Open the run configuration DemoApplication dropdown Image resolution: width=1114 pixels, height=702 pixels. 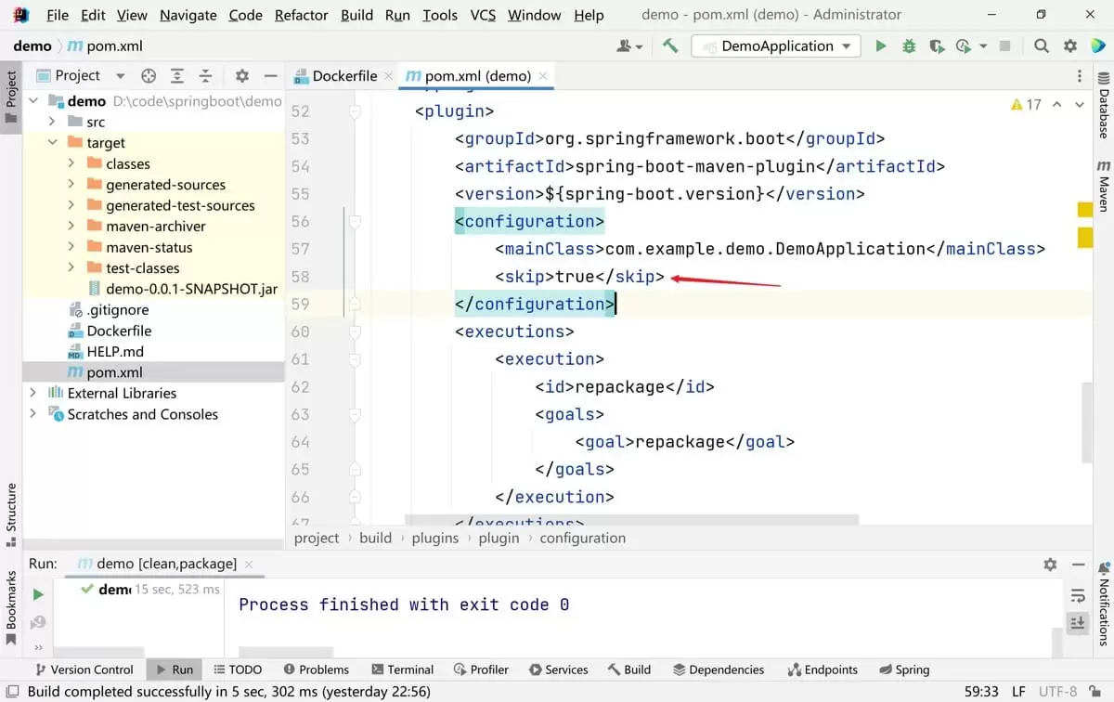(777, 45)
